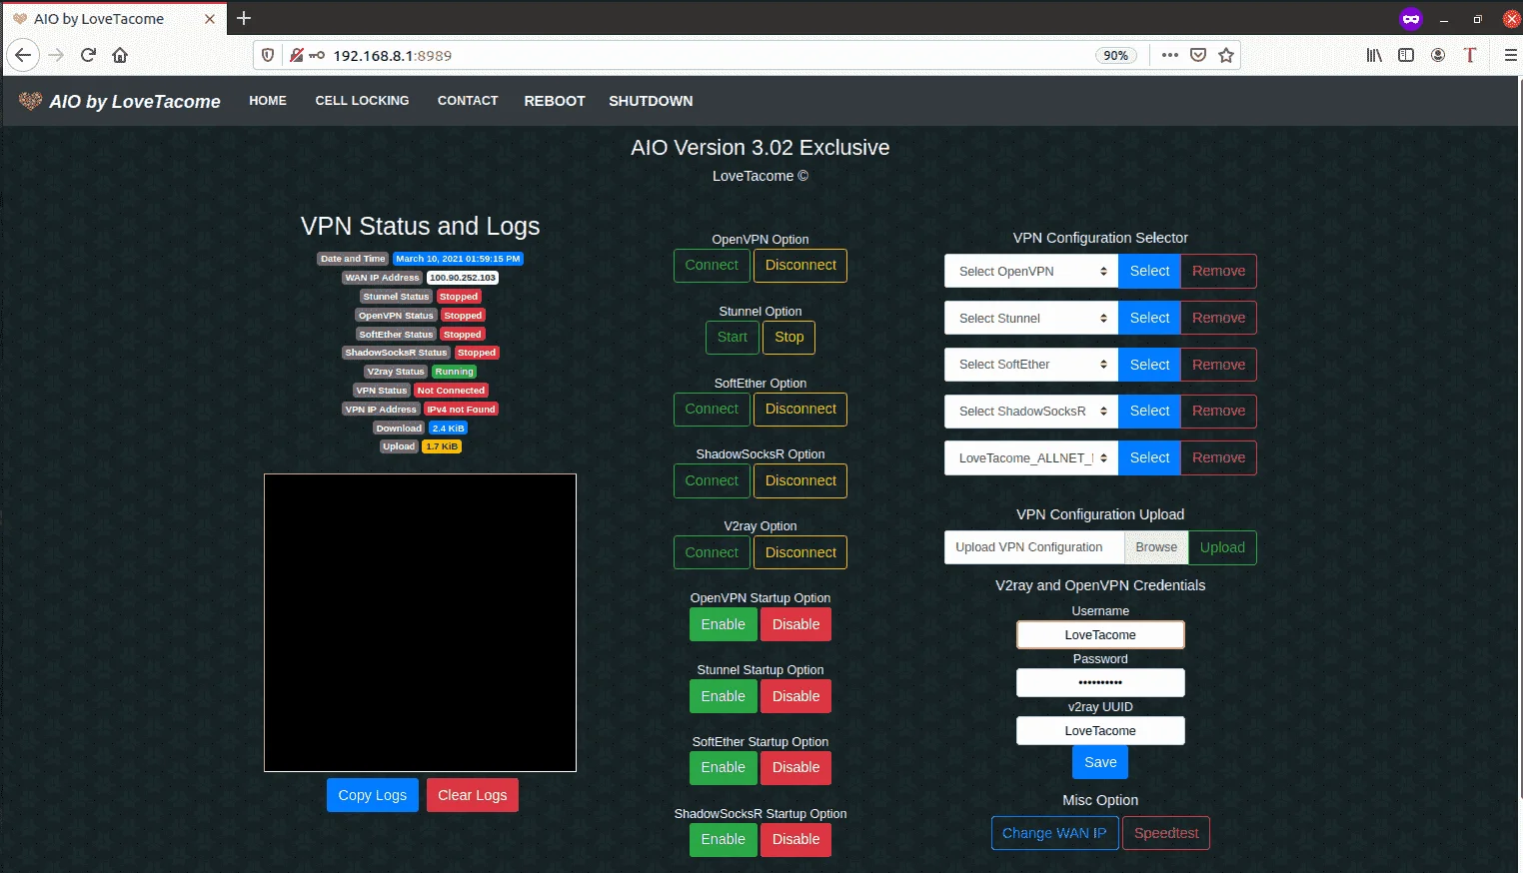This screenshot has height=873, width=1523.
Task: Toggle the sidebar view icon
Action: pos(1406,55)
